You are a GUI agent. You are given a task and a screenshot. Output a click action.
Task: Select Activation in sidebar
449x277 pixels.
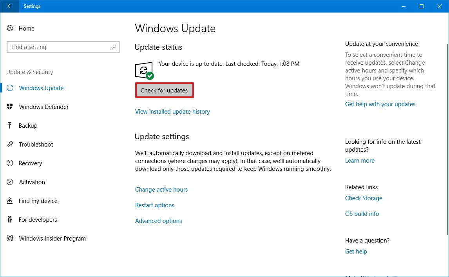click(x=32, y=182)
